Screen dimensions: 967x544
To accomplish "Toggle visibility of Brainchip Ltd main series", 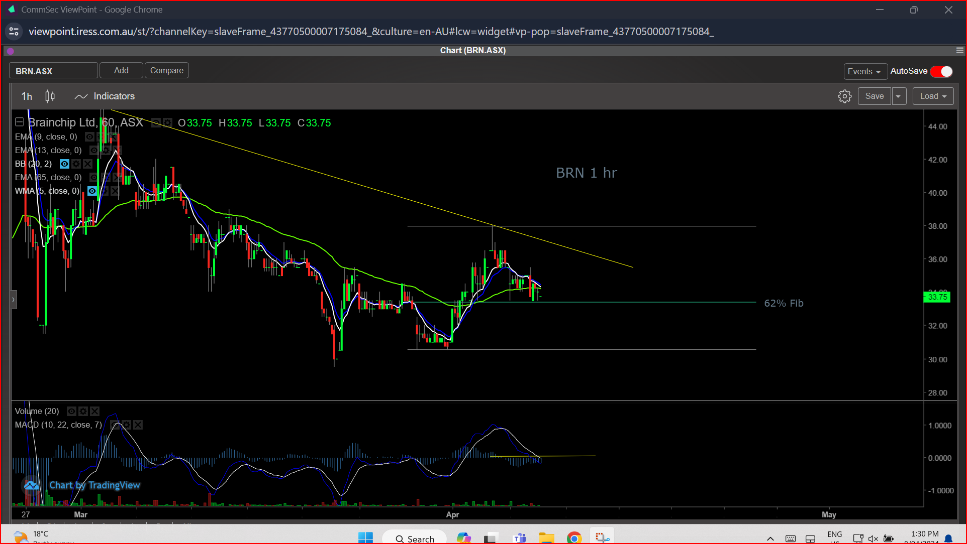I will pyautogui.click(x=156, y=122).
